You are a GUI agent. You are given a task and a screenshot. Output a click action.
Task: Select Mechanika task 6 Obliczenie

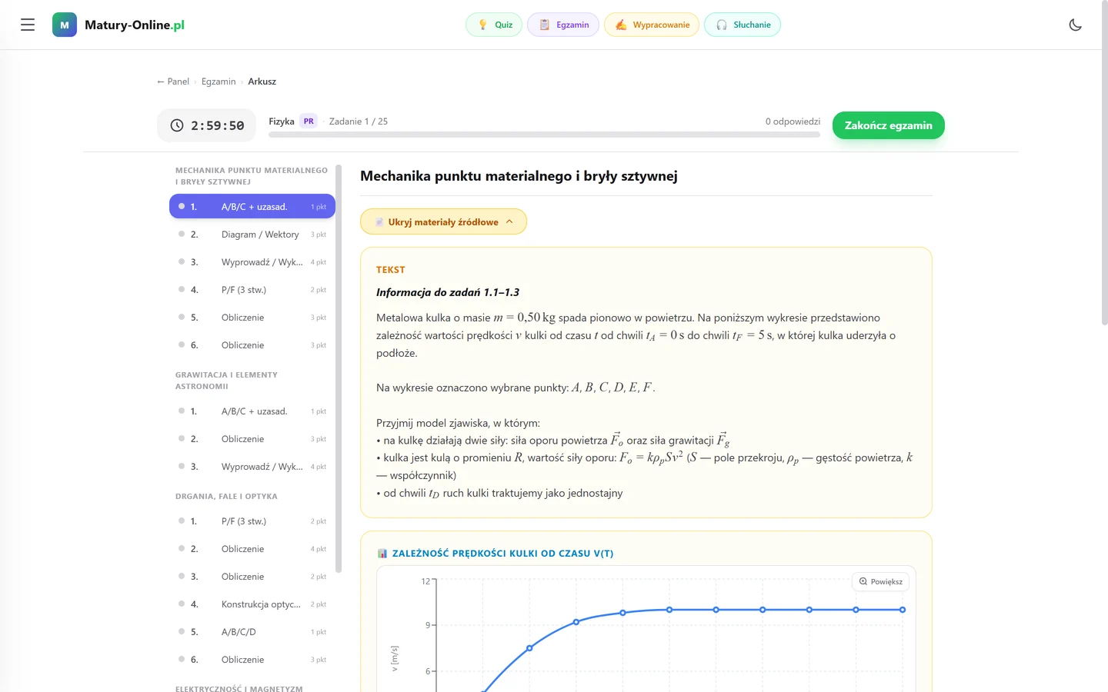coord(252,345)
